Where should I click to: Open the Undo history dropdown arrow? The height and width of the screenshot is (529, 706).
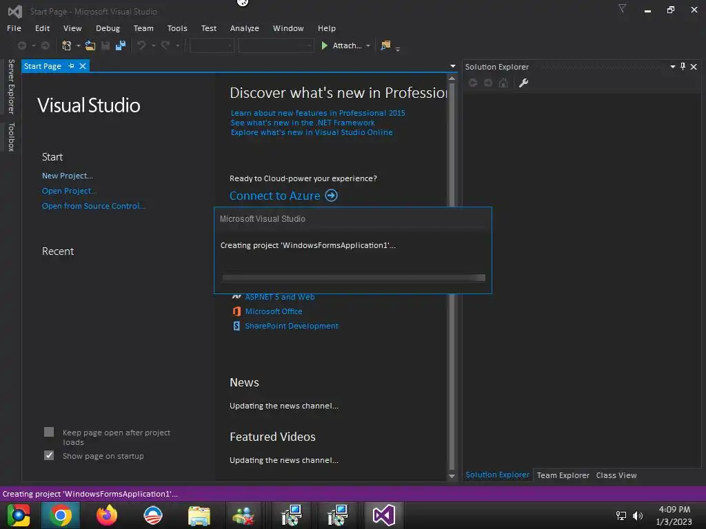coord(153,46)
